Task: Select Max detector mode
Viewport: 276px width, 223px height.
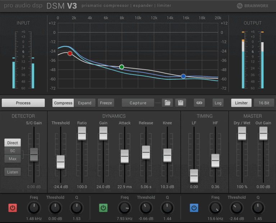Action: pyautogui.click(x=13, y=158)
